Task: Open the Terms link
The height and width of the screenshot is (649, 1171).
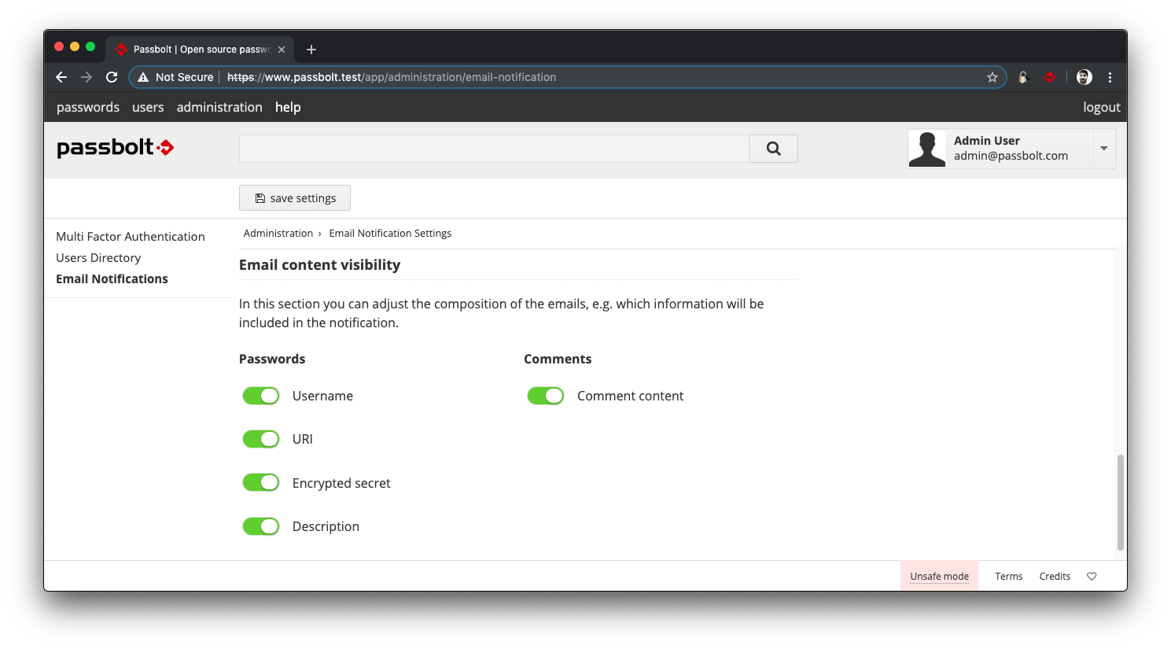Action: pyautogui.click(x=1009, y=577)
